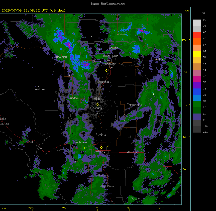The width and height of the screenshot is (216, 211).
Task: Pick the red swatch in dBZ legend
Action: (x=197, y=35)
